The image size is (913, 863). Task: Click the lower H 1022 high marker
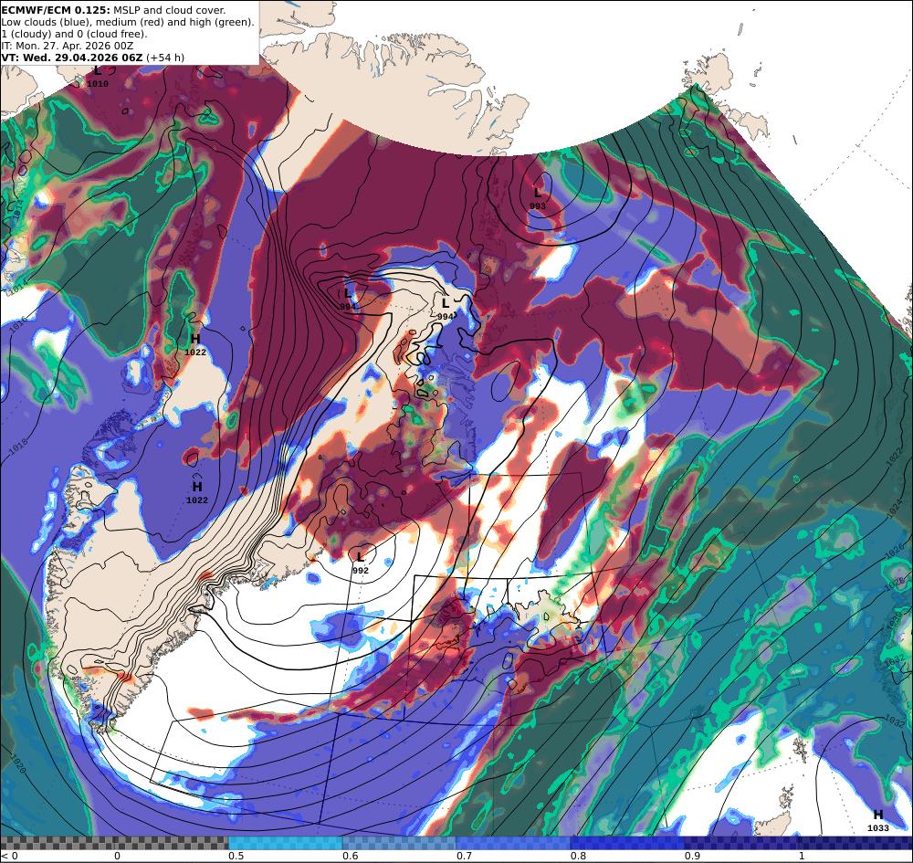click(x=197, y=492)
